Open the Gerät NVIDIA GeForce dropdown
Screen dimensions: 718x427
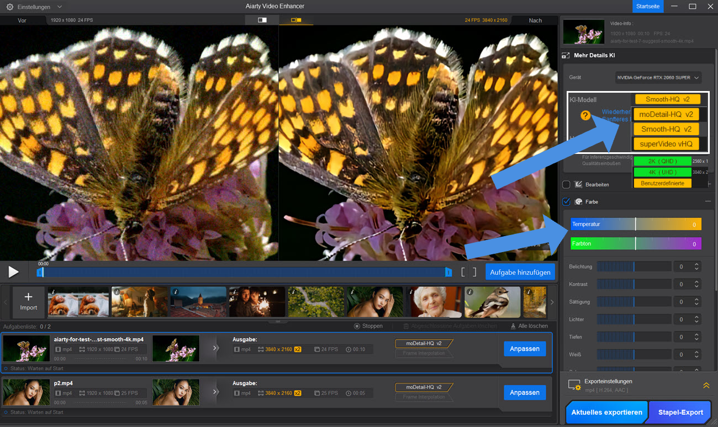tap(658, 78)
